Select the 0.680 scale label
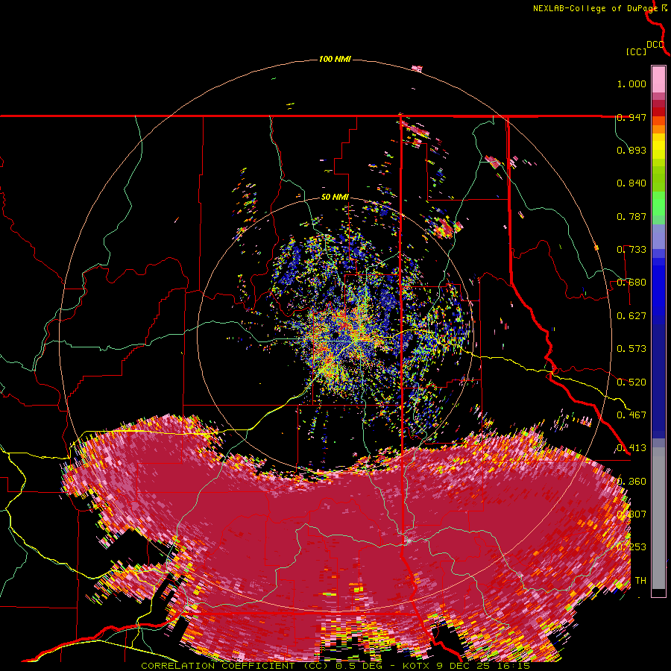 (x=631, y=283)
